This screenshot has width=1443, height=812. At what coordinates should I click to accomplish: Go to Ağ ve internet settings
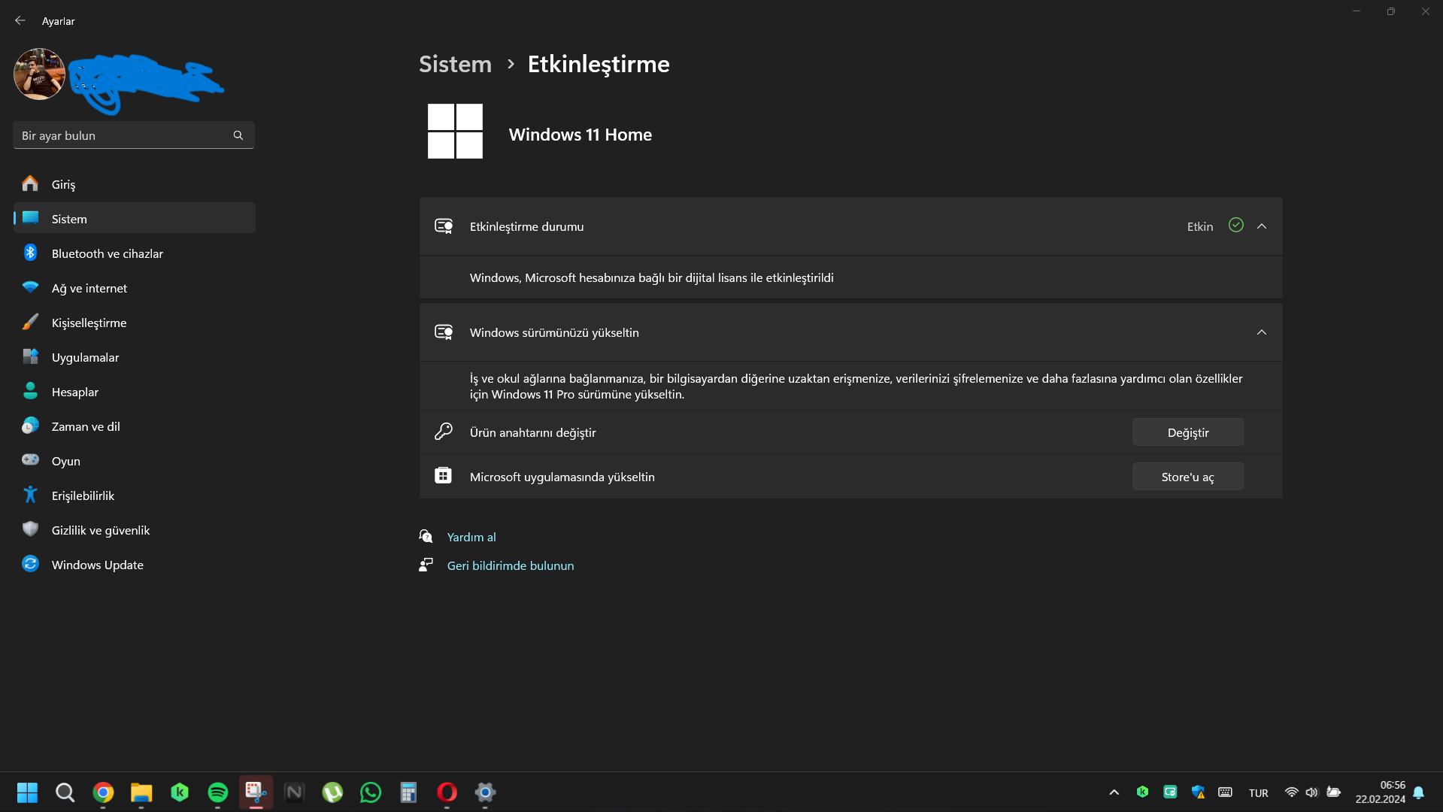coord(135,288)
